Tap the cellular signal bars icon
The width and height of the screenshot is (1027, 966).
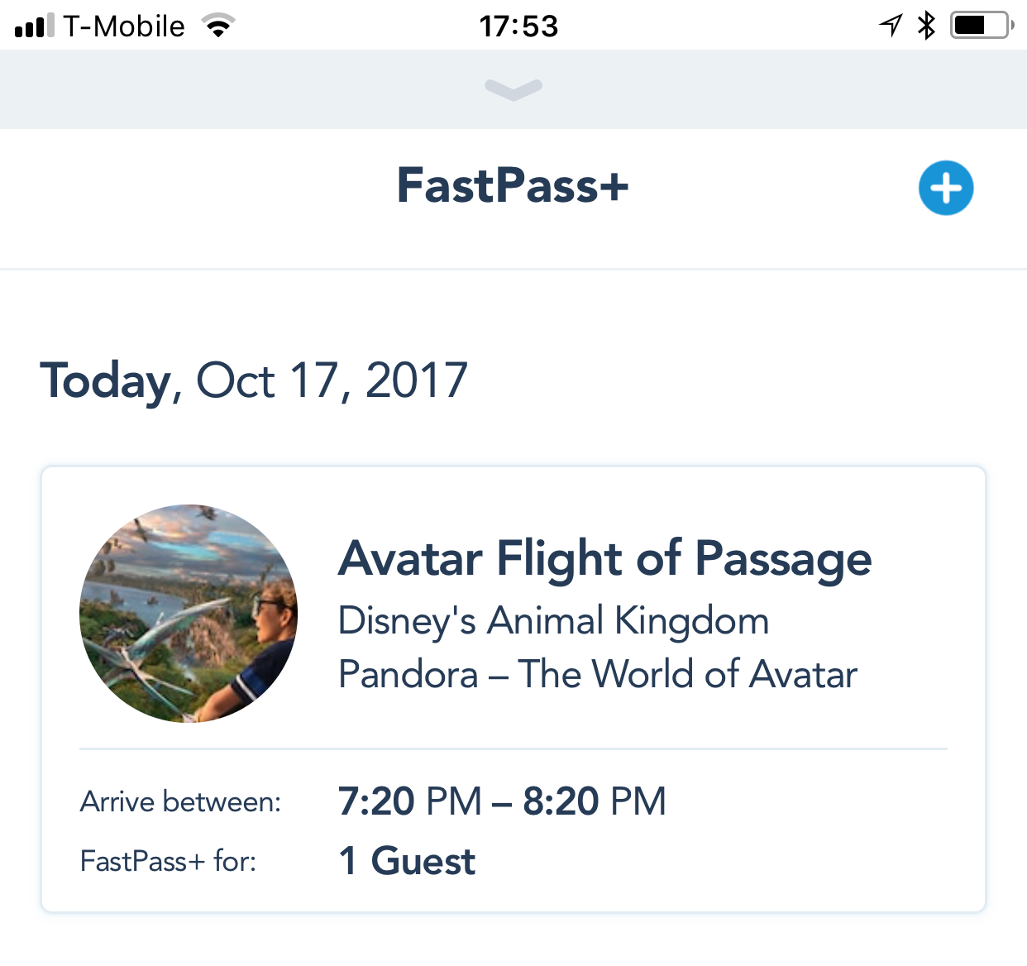(34, 26)
